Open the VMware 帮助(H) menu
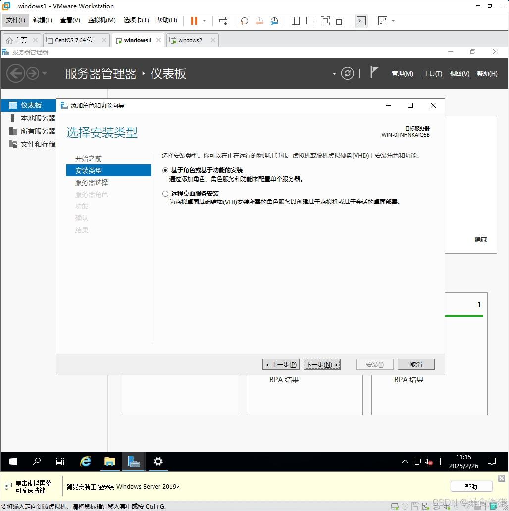Screen dimensions: 509x511 pyautogui.click(x=167, y=20)
